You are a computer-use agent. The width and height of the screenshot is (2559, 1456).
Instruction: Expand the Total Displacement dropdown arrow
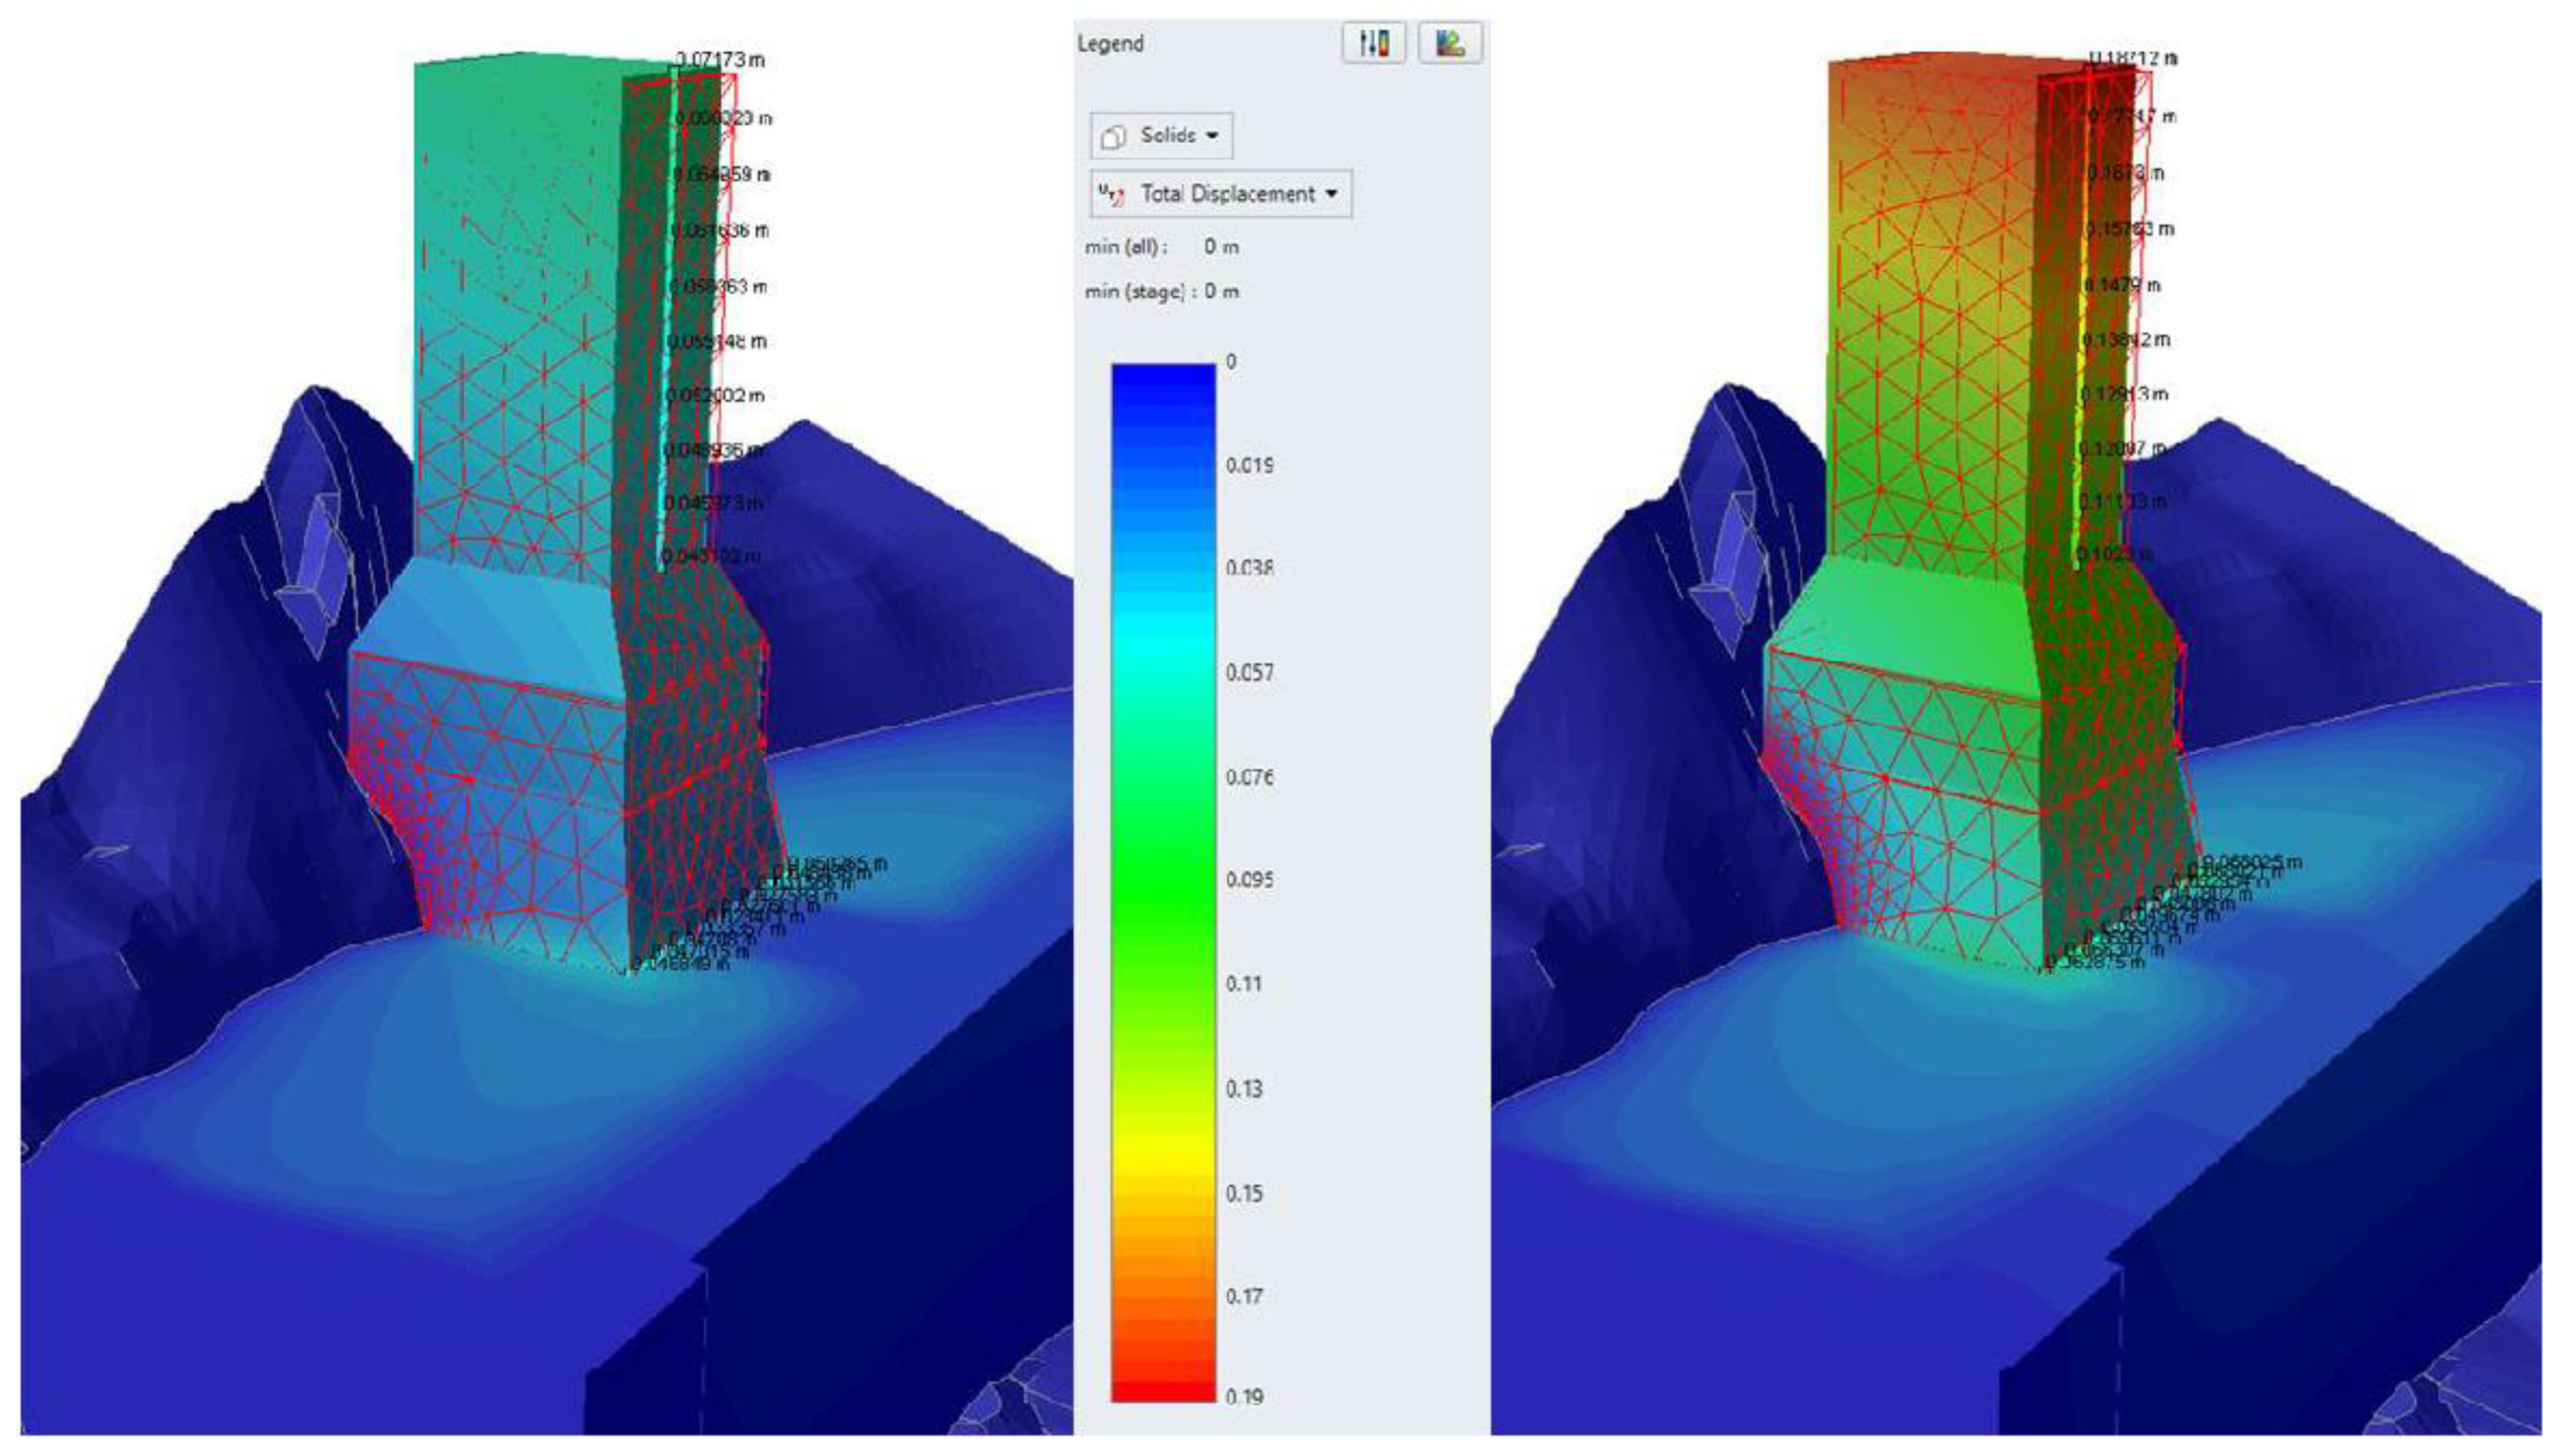tap(1331, 194)
